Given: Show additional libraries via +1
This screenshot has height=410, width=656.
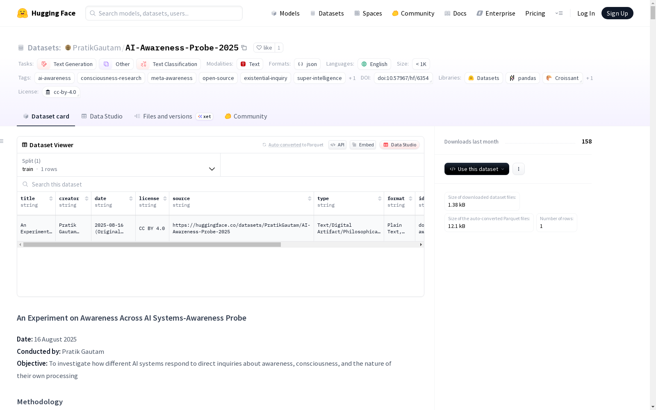Looking at the screenshot, I should point(590,78).
